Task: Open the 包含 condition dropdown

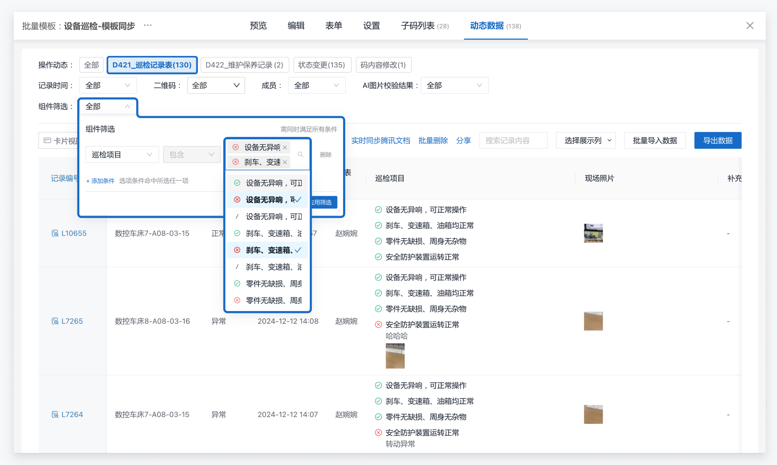Action: tap(192, 155)
